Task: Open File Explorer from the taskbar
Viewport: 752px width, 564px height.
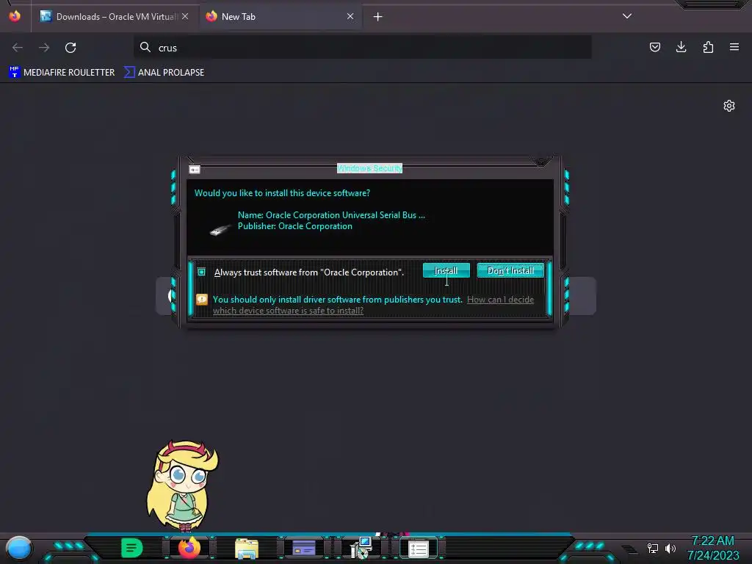Action: click(x=247, y=549)
